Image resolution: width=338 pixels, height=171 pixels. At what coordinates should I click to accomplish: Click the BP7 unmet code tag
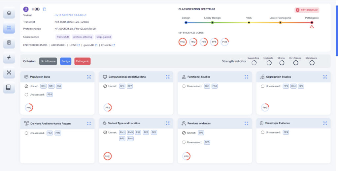pos(130,86)
